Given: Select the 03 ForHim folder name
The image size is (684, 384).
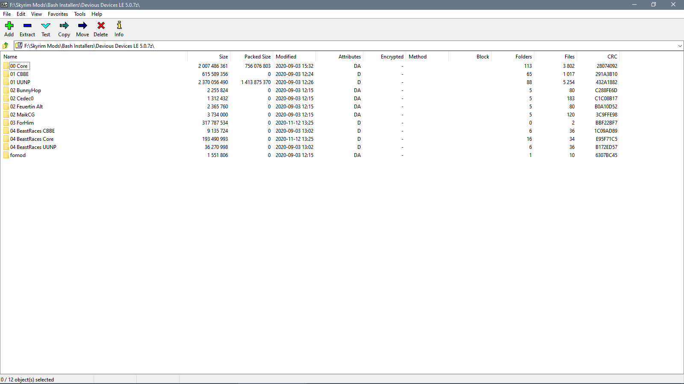Looking at the screenshot, I should click(x=22, y=123).
